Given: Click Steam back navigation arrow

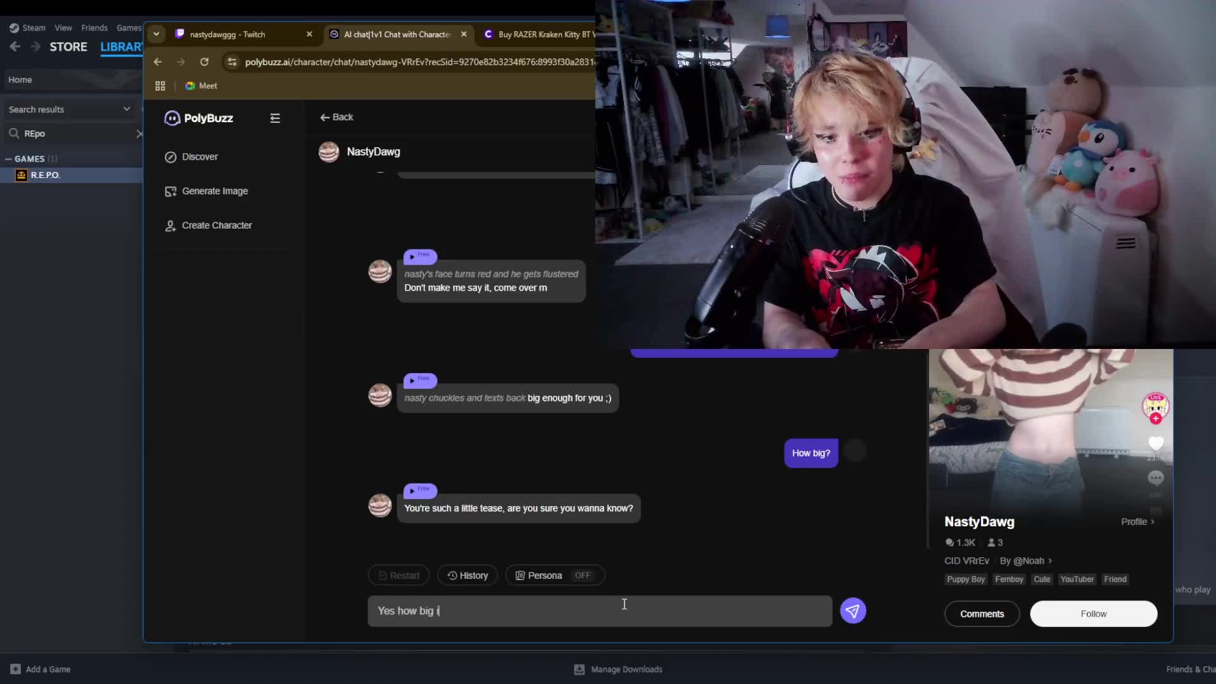Looking at the screenshot, I should [x=15, y=47].
